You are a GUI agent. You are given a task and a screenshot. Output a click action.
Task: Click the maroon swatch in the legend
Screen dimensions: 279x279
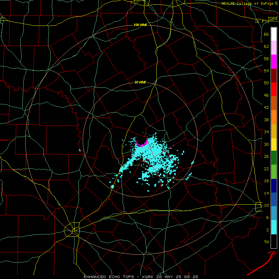coord(274,76)
